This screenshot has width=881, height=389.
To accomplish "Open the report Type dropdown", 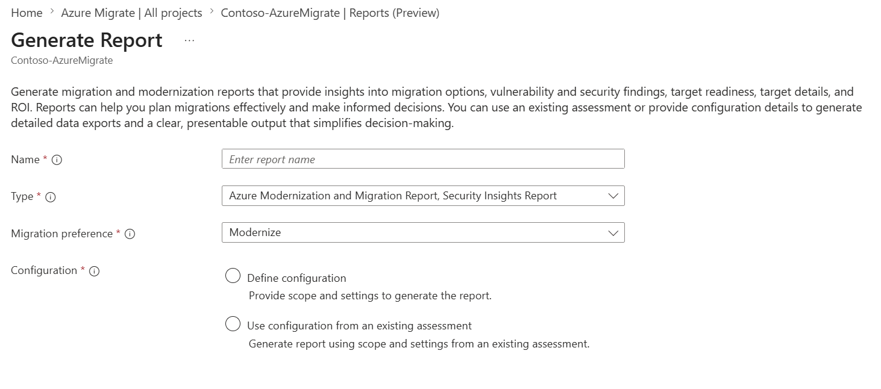I will [423, 196].
